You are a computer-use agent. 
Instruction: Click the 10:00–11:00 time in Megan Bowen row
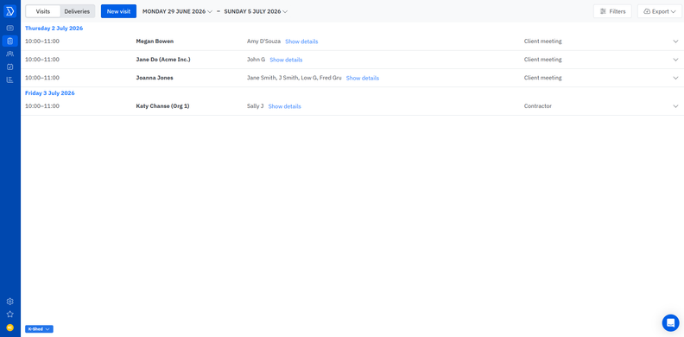coord(42,41)
